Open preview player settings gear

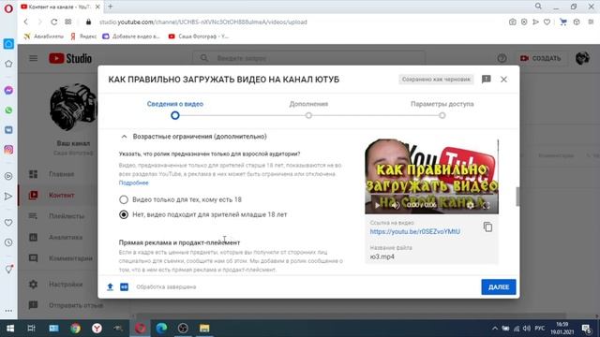tap(471, 205)
